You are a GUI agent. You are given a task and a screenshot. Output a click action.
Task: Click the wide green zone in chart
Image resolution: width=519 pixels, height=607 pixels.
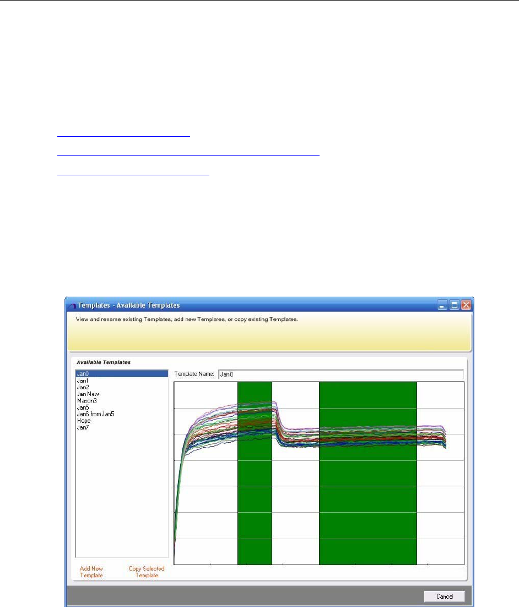click(x=368, y=473)
